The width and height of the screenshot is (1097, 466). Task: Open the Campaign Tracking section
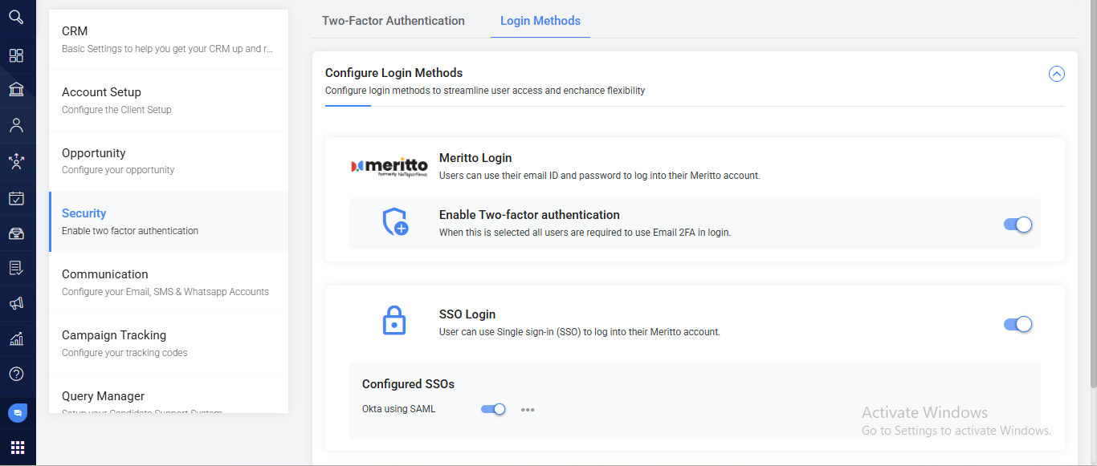point(169,344)
